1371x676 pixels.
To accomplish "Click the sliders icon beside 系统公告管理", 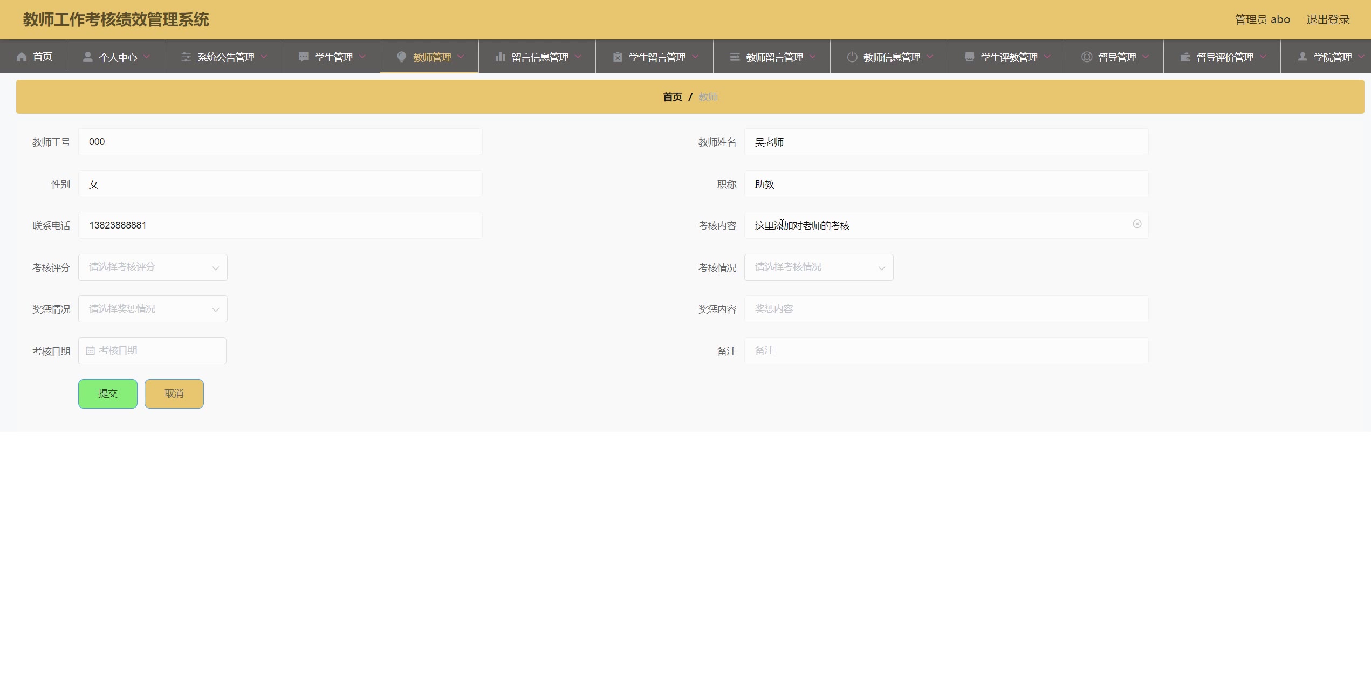I will pyautogui.click(x=186, y=57).
